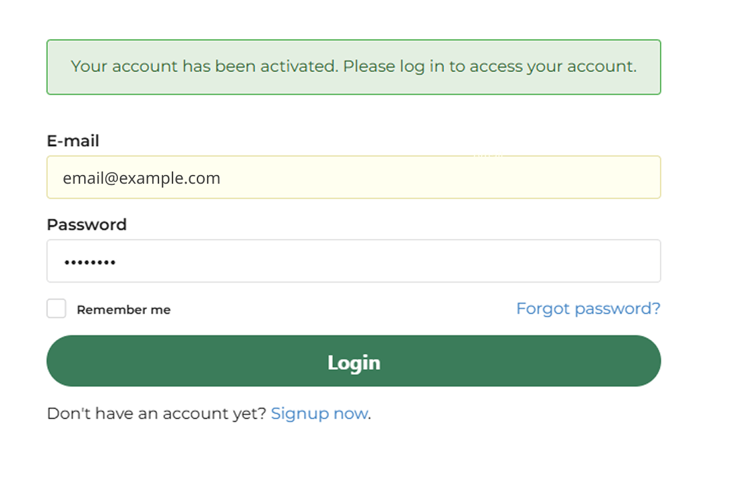
Task: Click the E-mail field label
Action: point(73,141)
